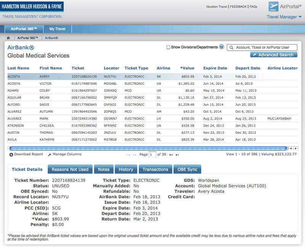Go to the next page arrow
The height and width of the screenshot is (247, 305).
coord(171,155)
